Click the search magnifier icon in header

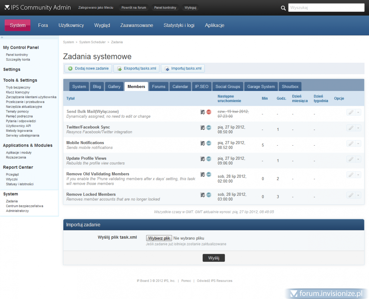(283, 8)
